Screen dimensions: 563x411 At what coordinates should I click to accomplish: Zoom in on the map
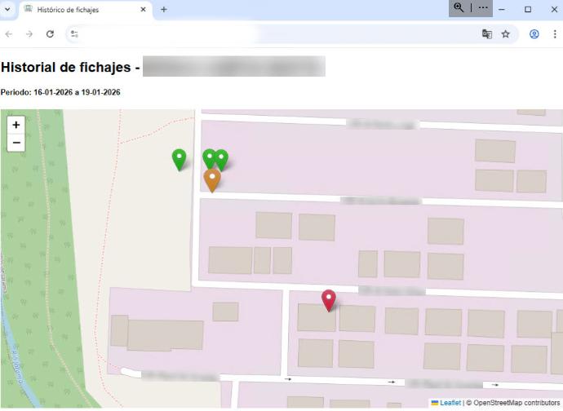16,125
